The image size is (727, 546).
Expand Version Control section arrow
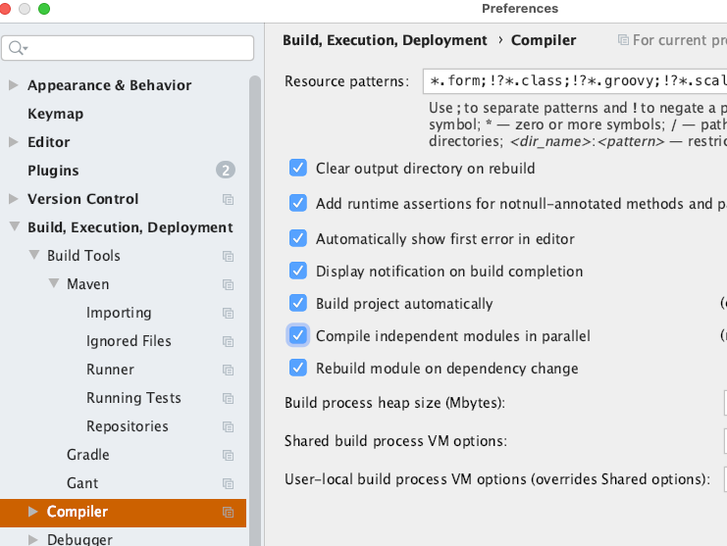(14, 199)
